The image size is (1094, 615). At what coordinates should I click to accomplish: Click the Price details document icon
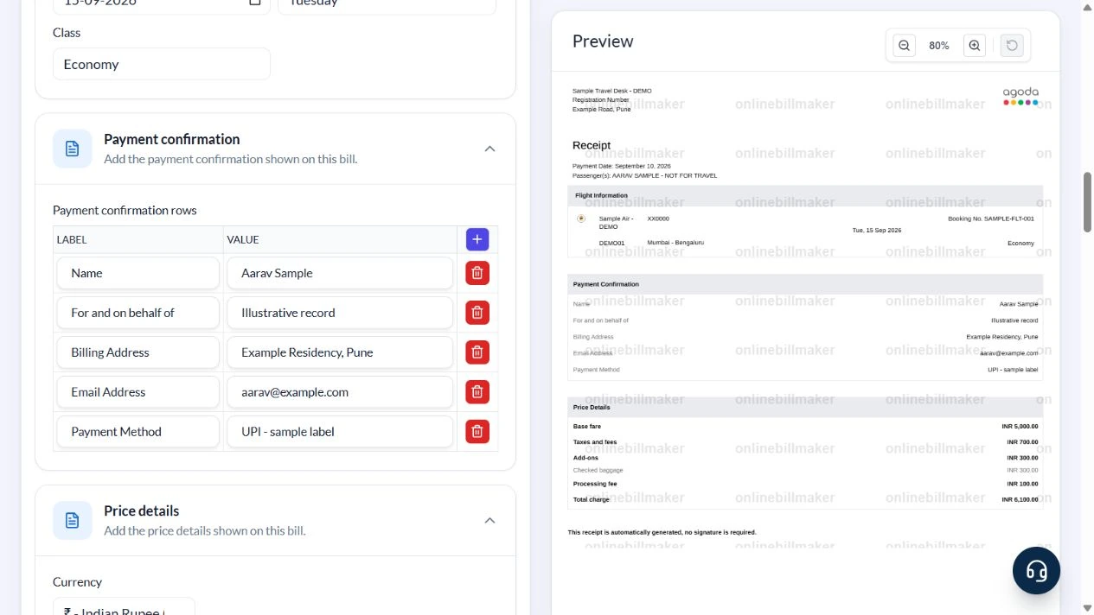[x=73, y=520]
